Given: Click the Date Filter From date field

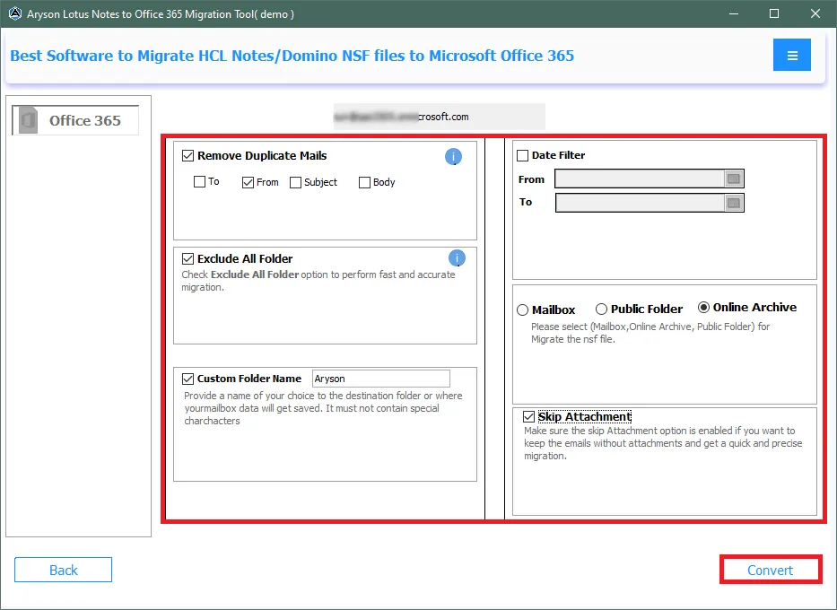Looking at the screenshot, I should 640,179.
